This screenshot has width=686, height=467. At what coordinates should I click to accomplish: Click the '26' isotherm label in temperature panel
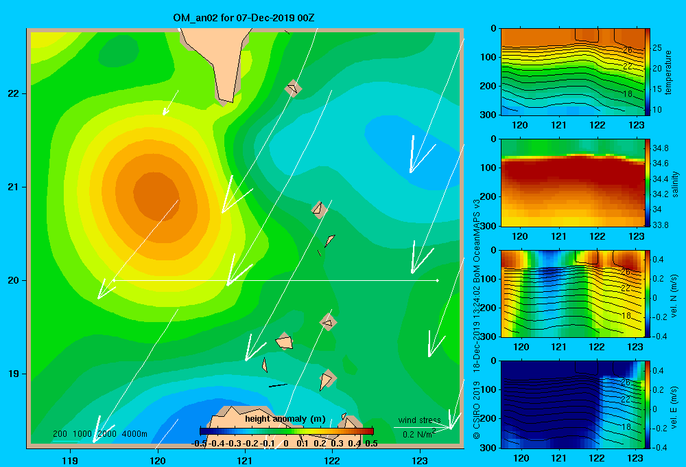[628, 50]
